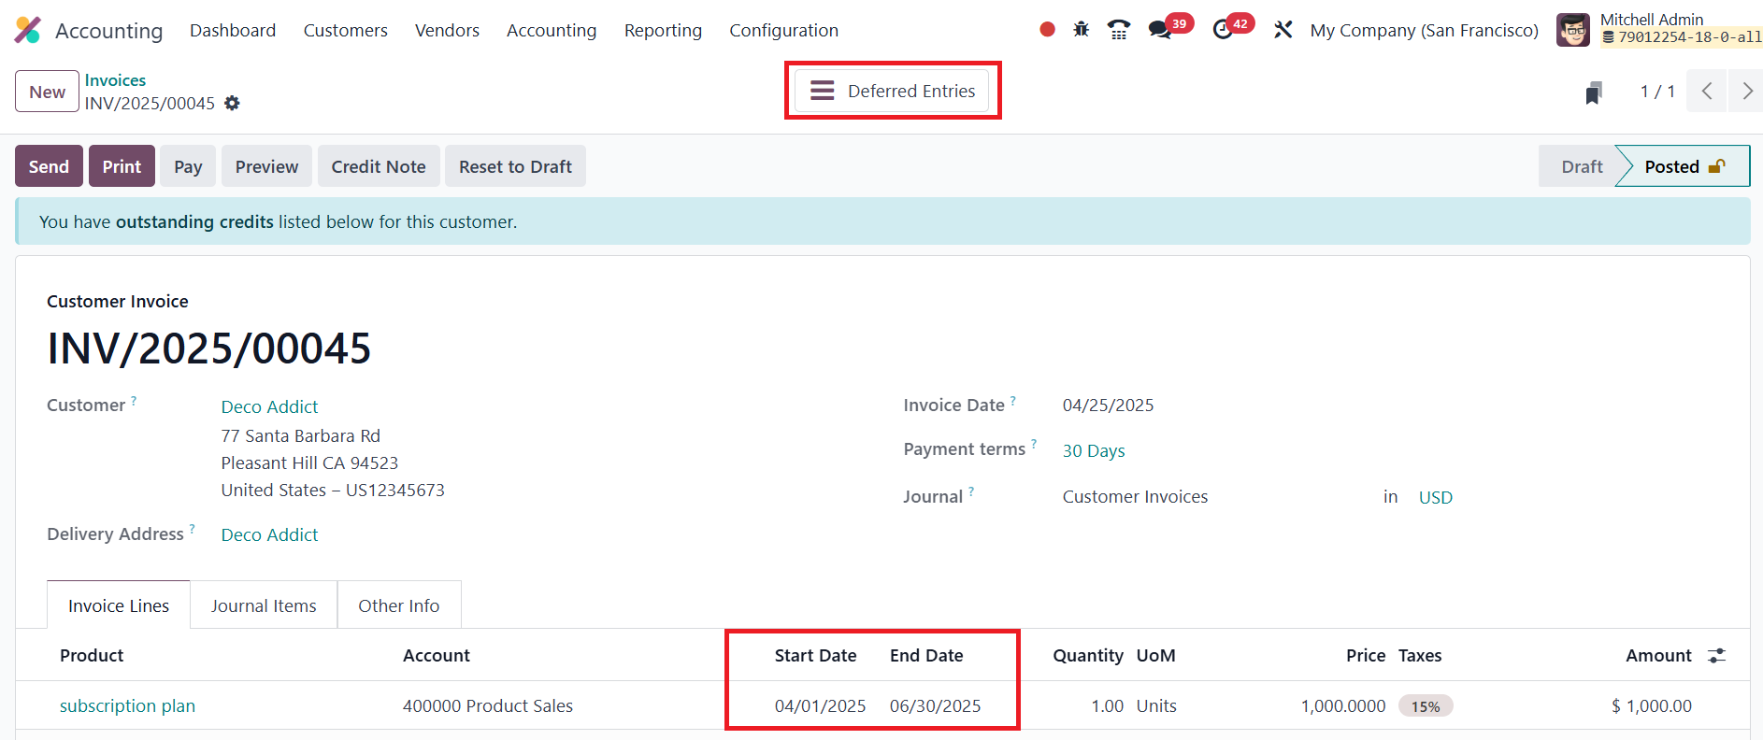Screen dimensions: 1763x740
Task: Click the New button
Action: (x=48, y=92)
